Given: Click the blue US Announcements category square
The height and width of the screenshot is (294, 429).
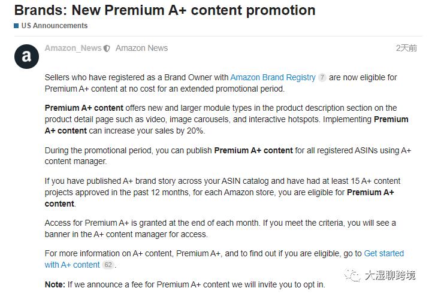Looking at the screenshot, I should pyautogui.click(x=16, y=26).
